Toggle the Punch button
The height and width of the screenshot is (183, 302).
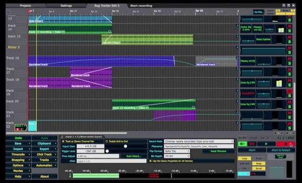[x=259, y=158]
